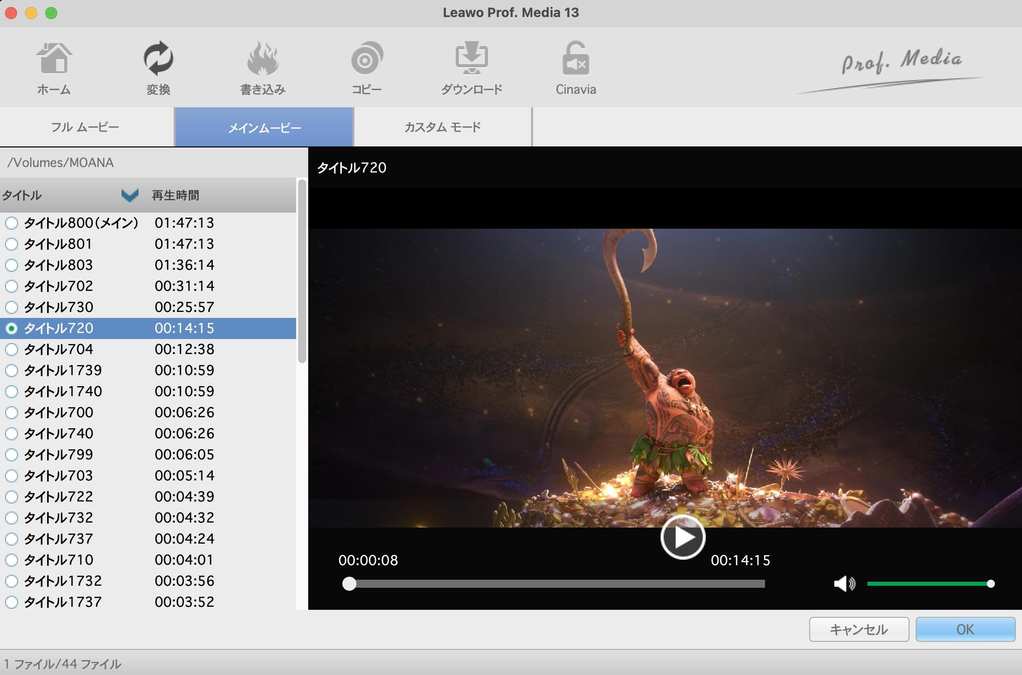
Task: Select radio button for タイトル1740
Action: pos(12,391)
